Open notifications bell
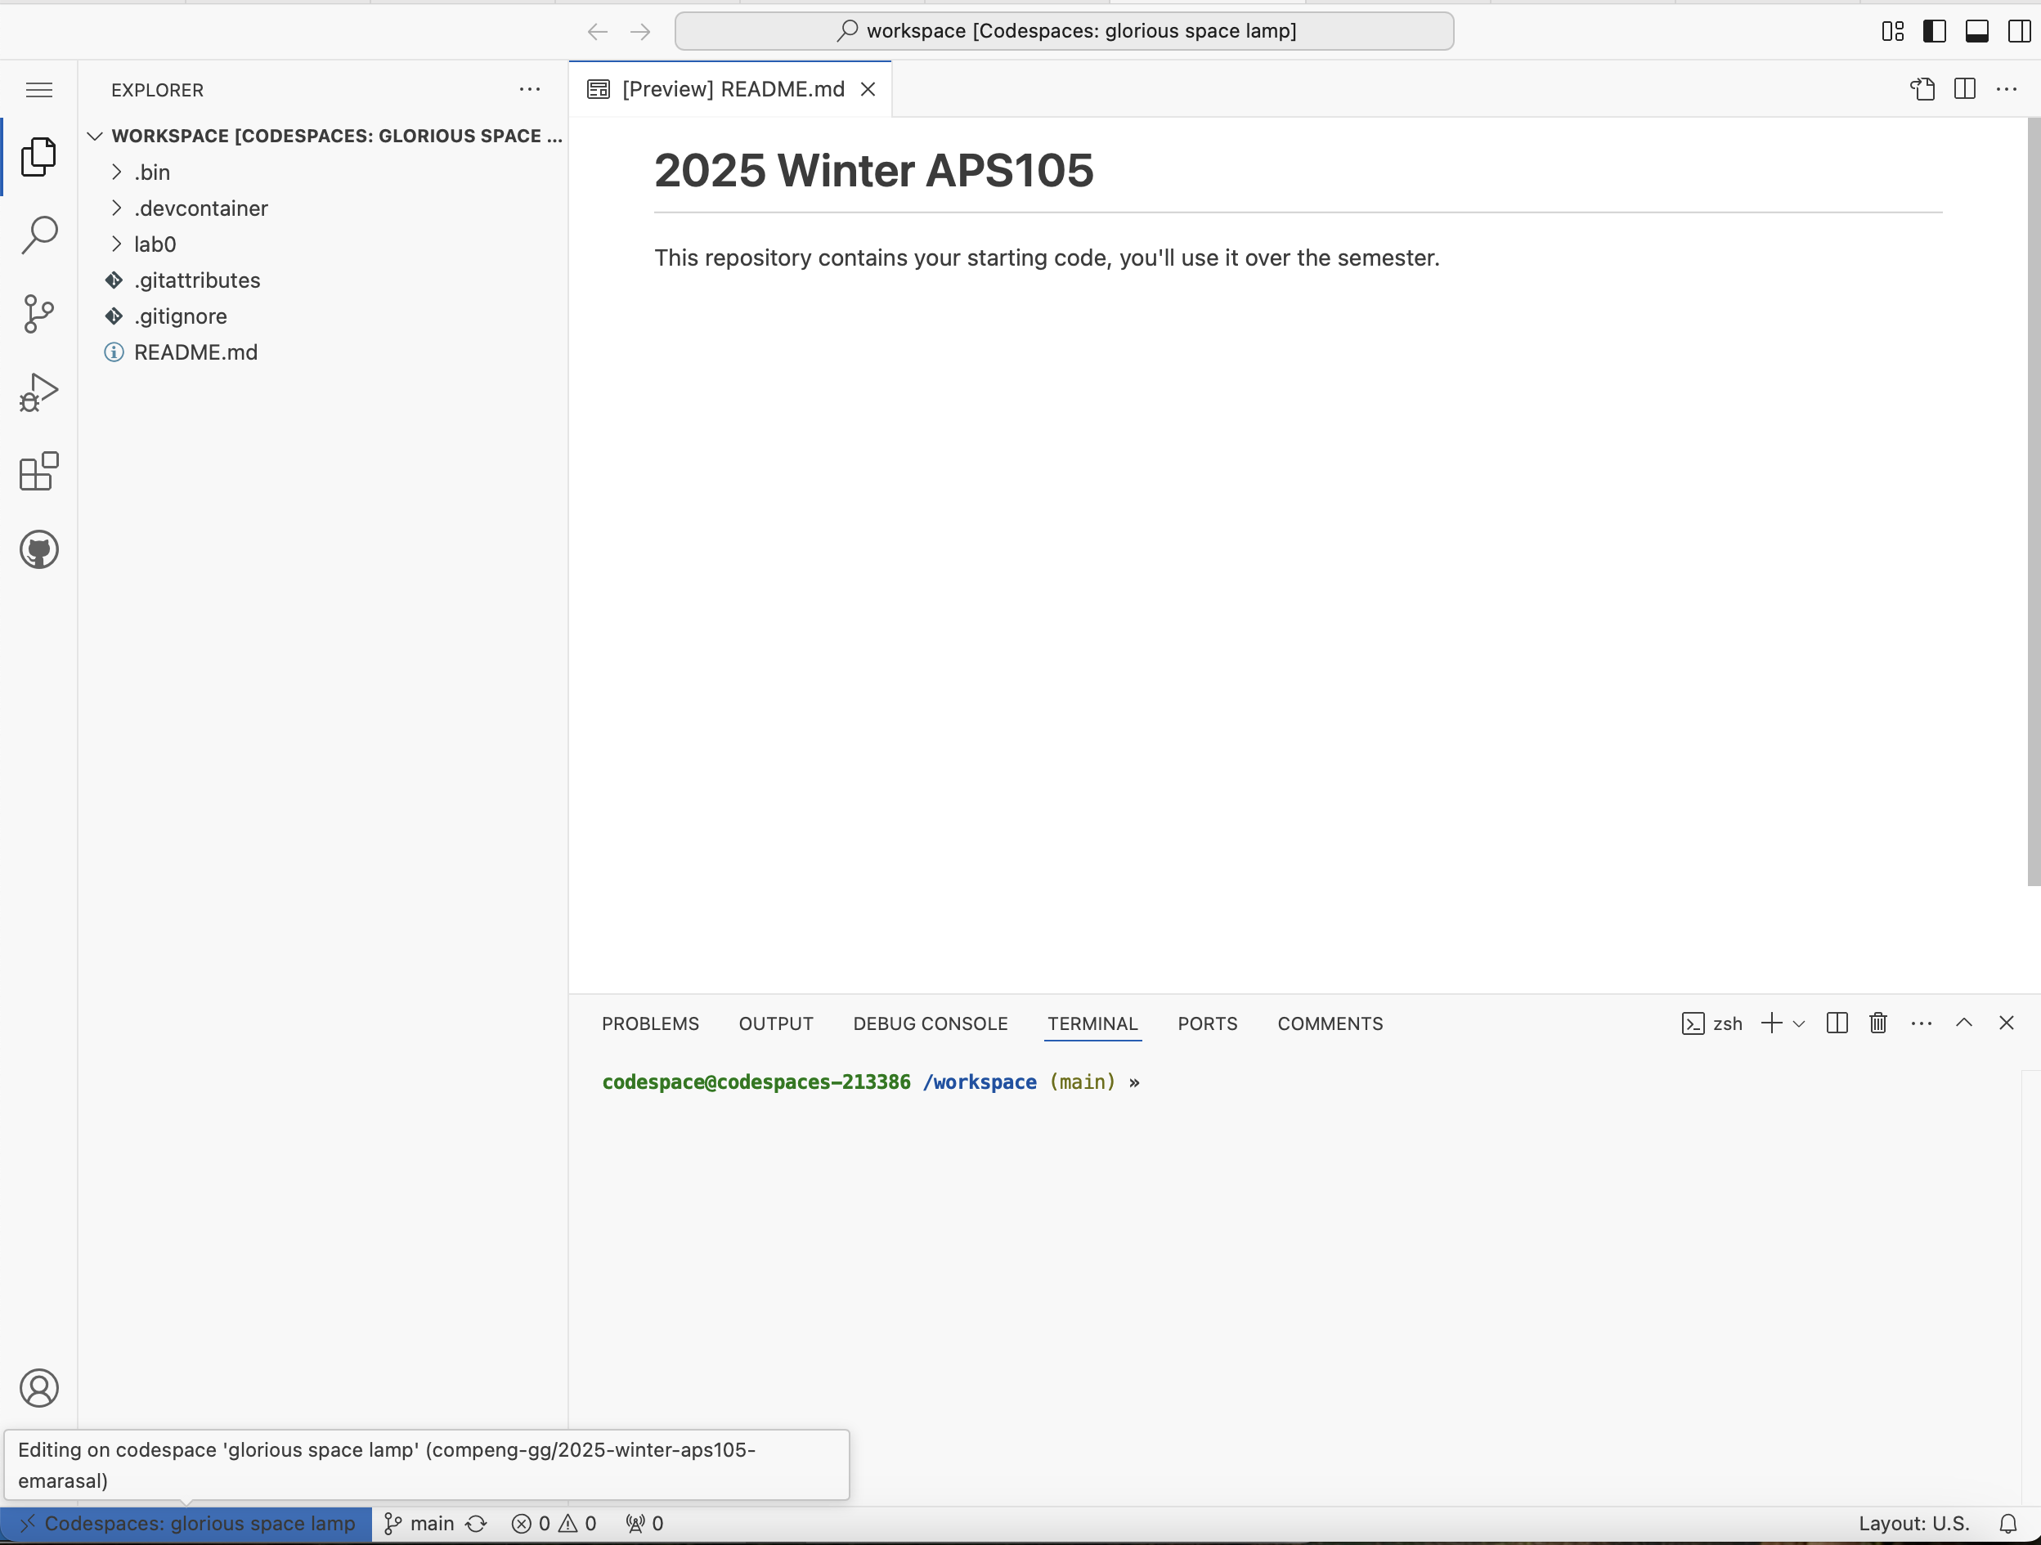The image size is (2041, 1545). tap(2007, 1524)
